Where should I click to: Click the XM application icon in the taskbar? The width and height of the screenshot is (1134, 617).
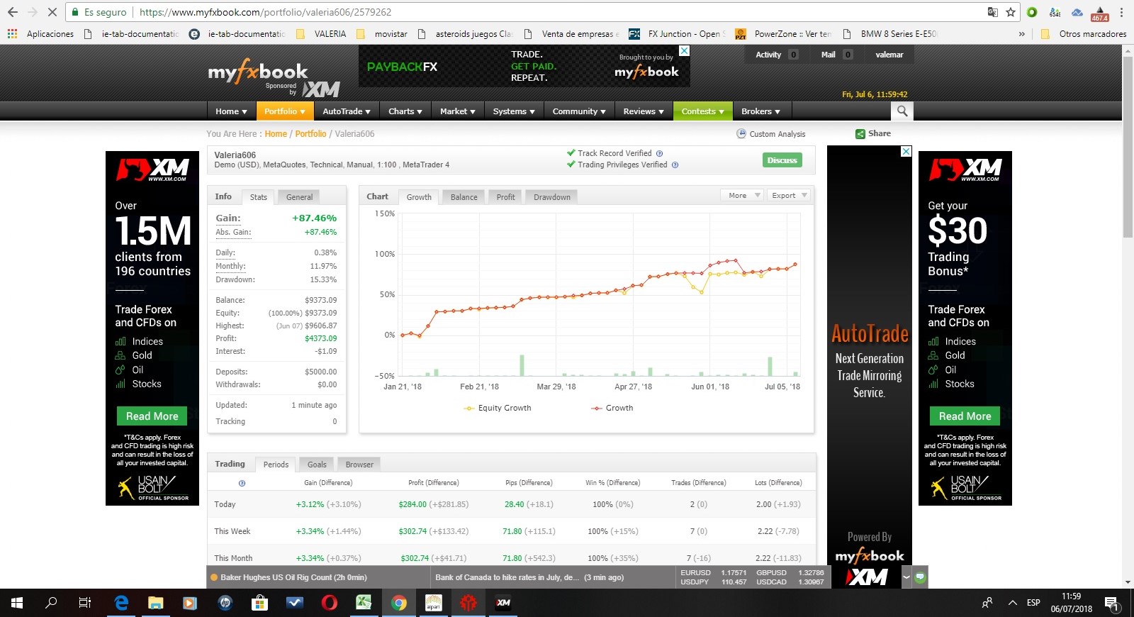503,603
